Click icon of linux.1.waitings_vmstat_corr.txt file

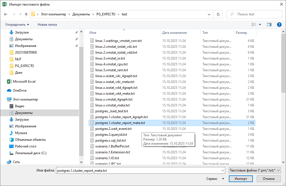pos(92,41)
